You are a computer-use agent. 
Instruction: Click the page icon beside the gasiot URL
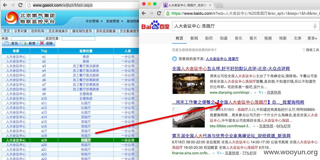29,5
